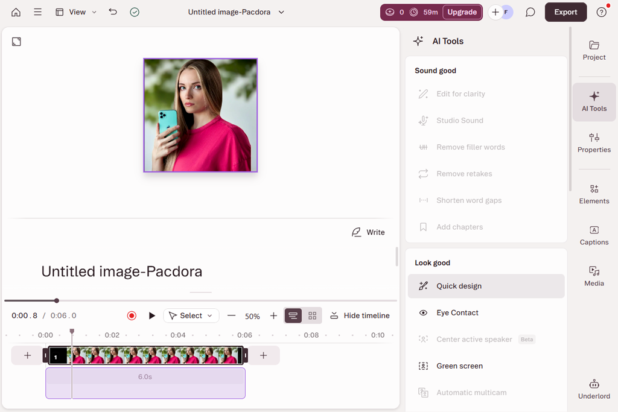Click the Upgrade button
Screen dimensions: 618x412
click(462, 12)
